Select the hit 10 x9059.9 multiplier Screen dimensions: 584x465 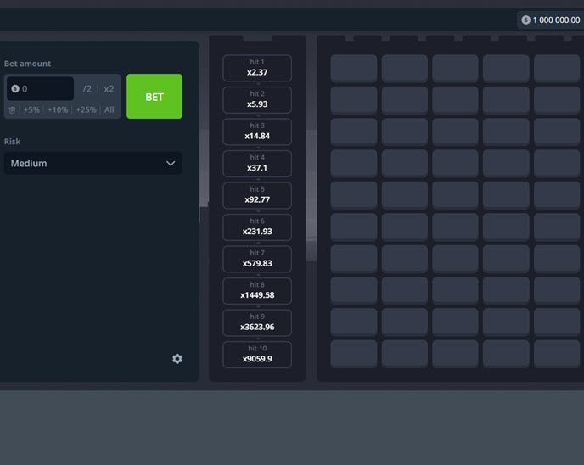coord(256,354)
